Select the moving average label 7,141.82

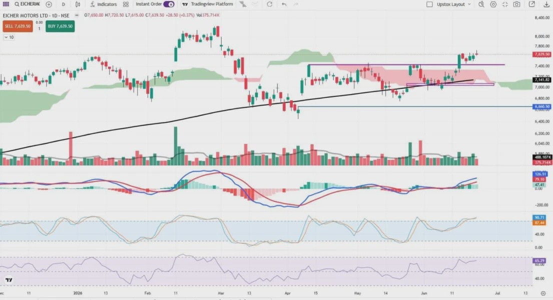[x=541, y=80]
